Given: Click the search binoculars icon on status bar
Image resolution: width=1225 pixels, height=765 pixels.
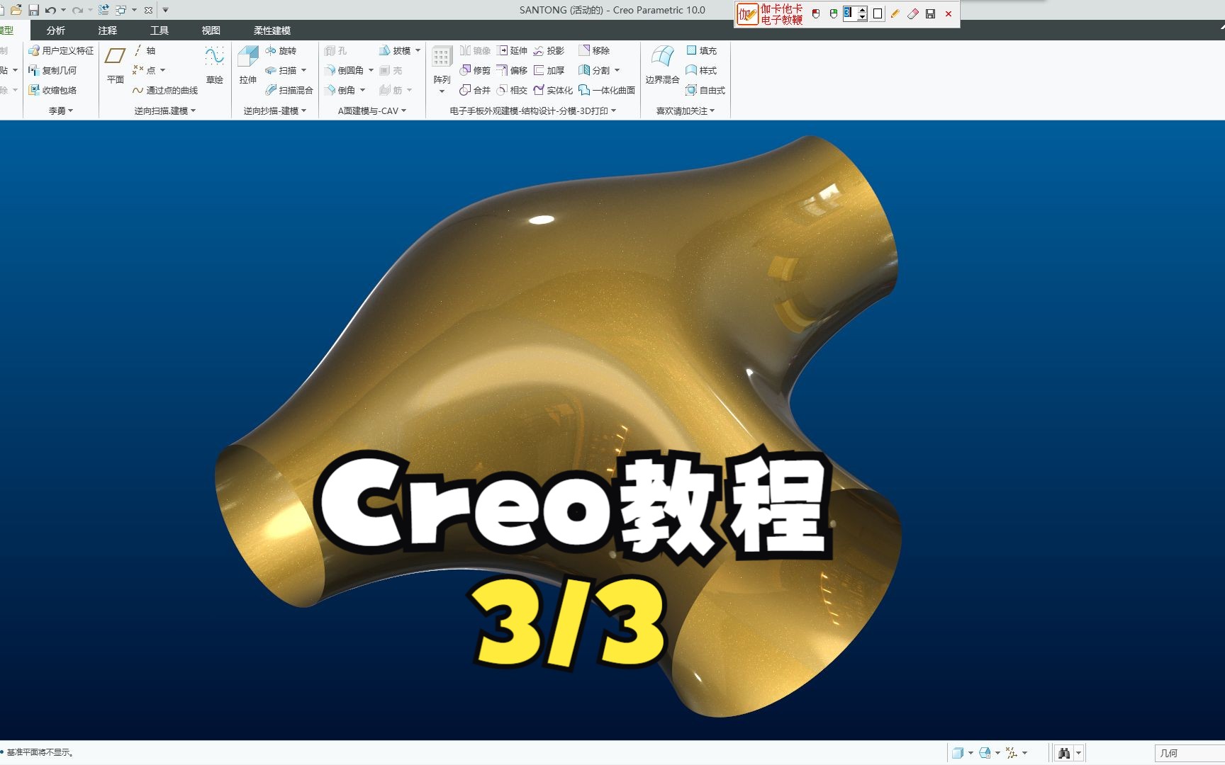Looking at the screenshot, I should [1063, 753].
